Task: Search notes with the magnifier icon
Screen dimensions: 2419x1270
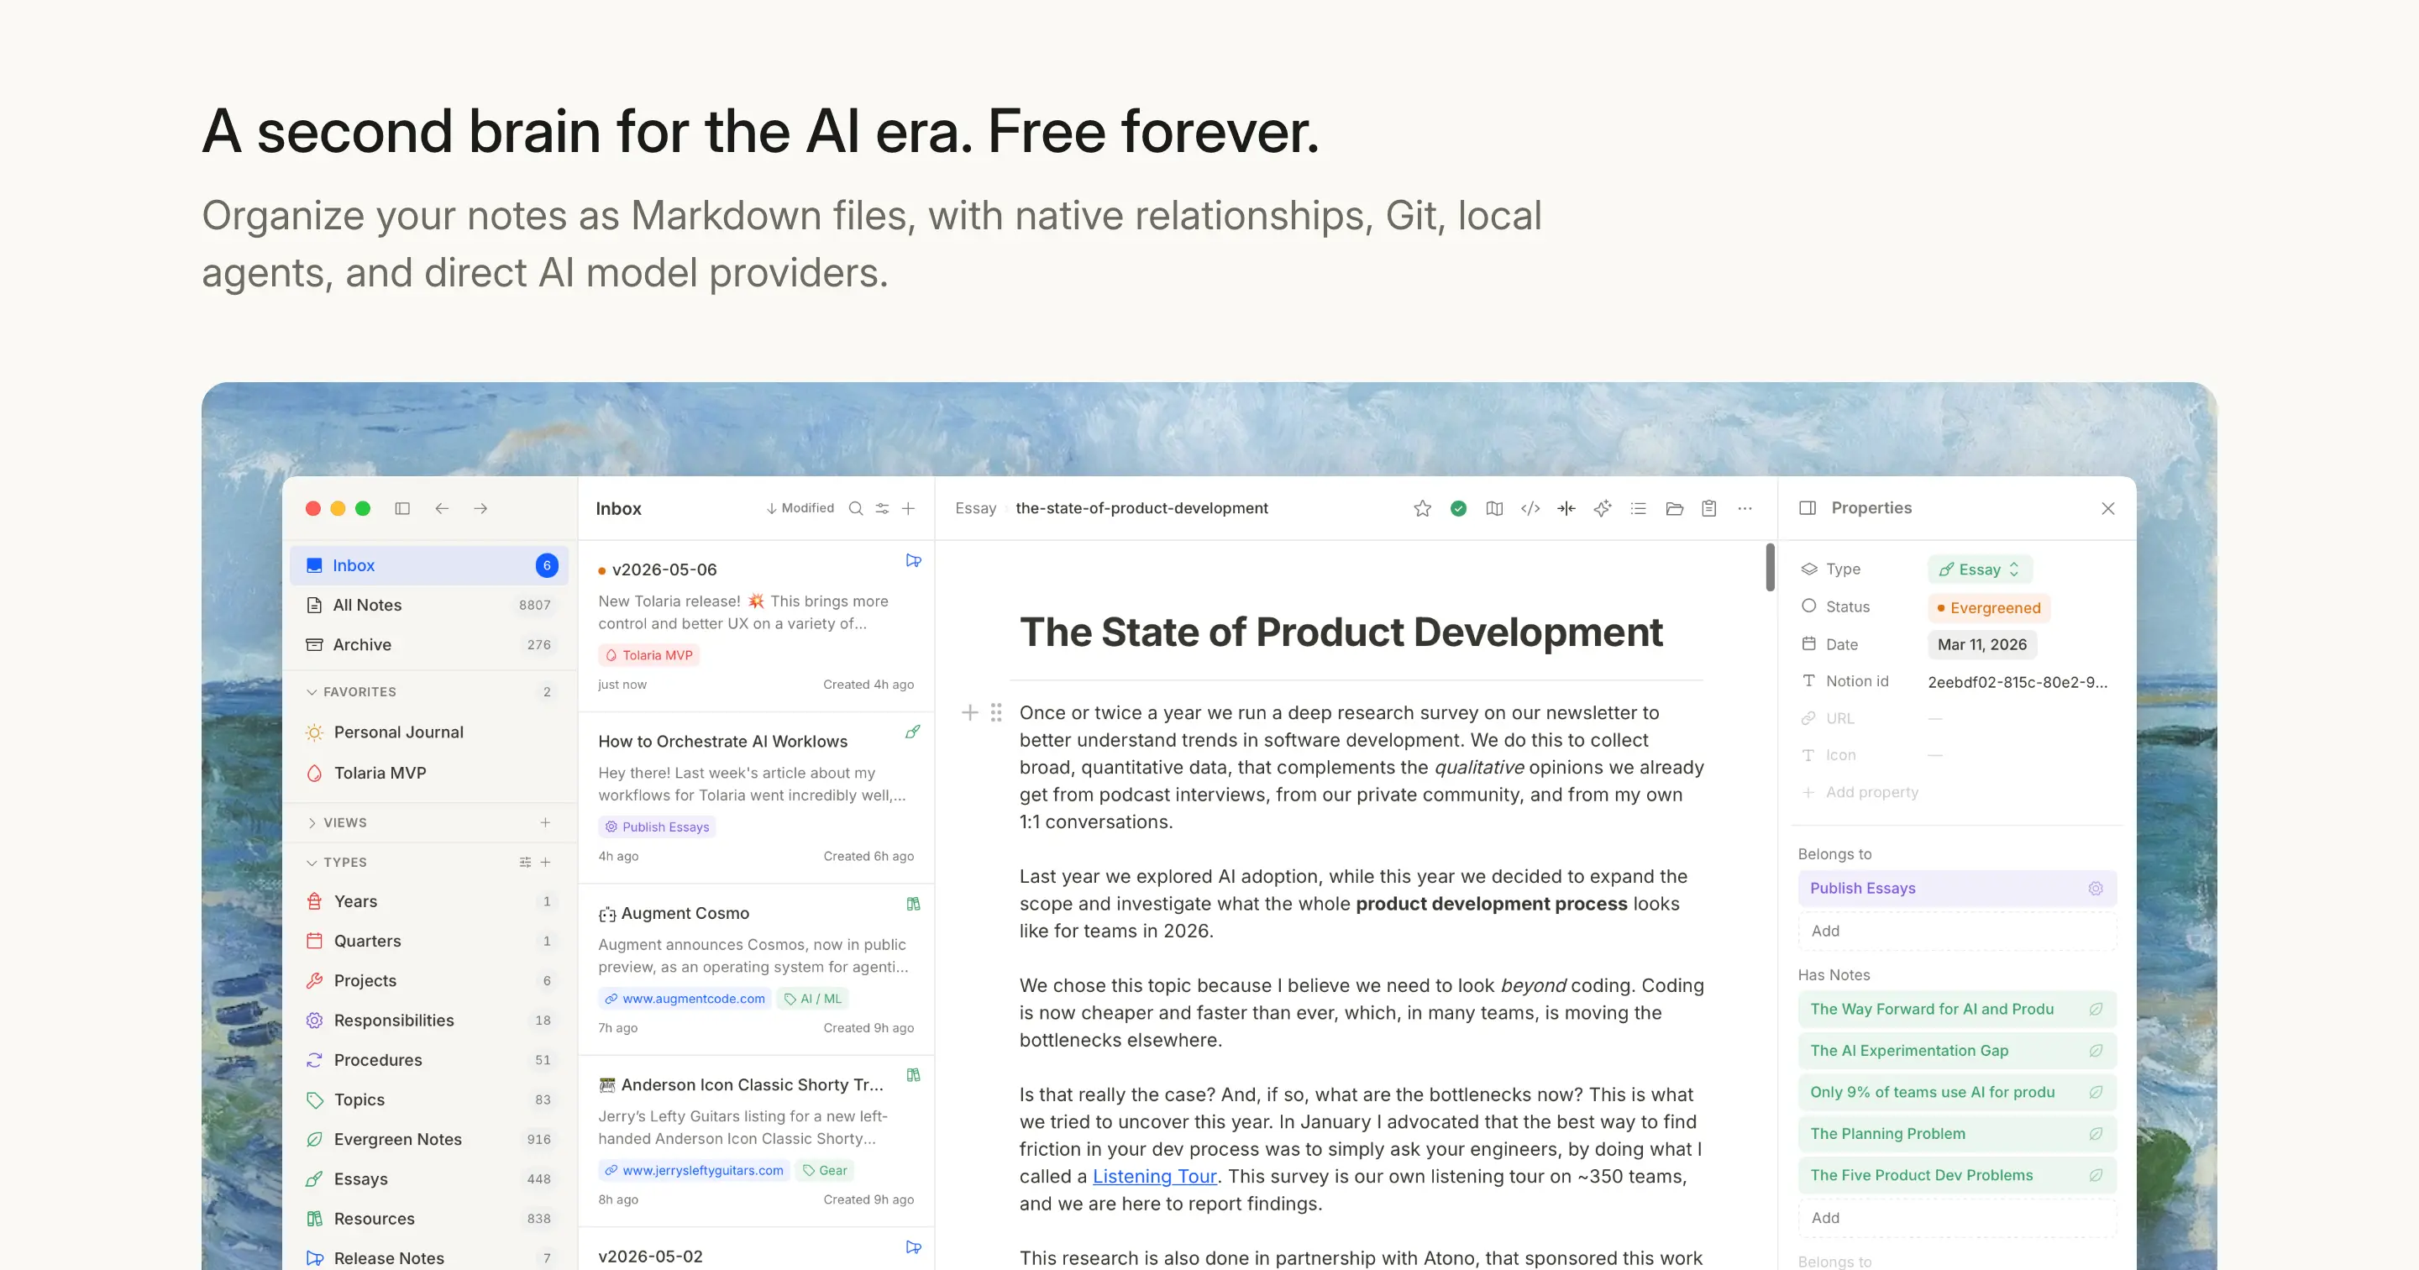Action: tap(856, 508)
